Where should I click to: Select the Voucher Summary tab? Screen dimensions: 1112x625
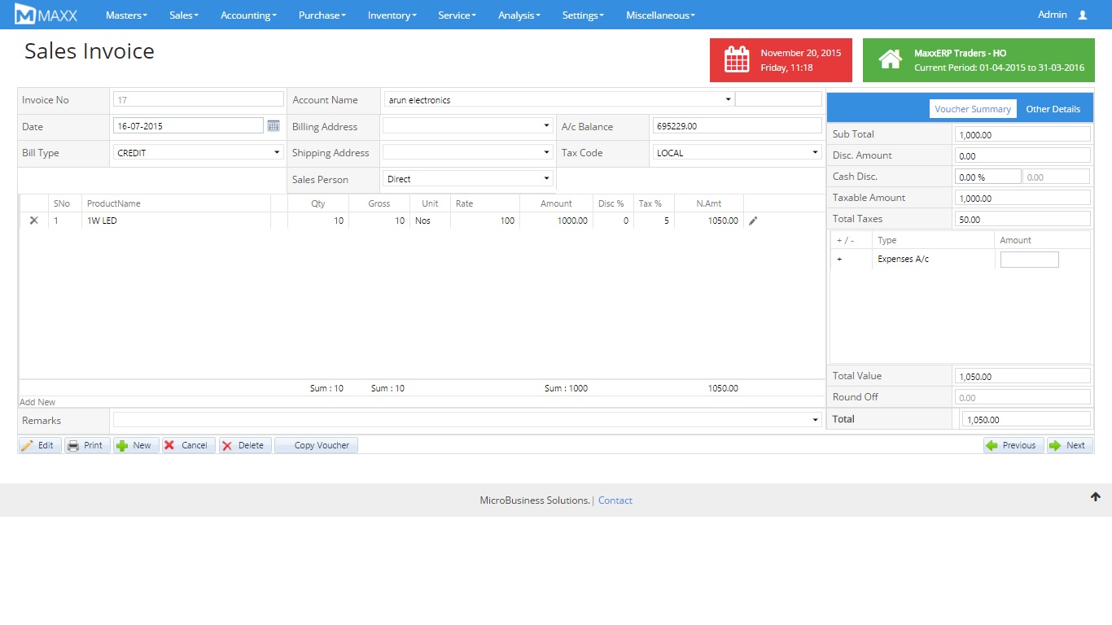tap(973, 109)
